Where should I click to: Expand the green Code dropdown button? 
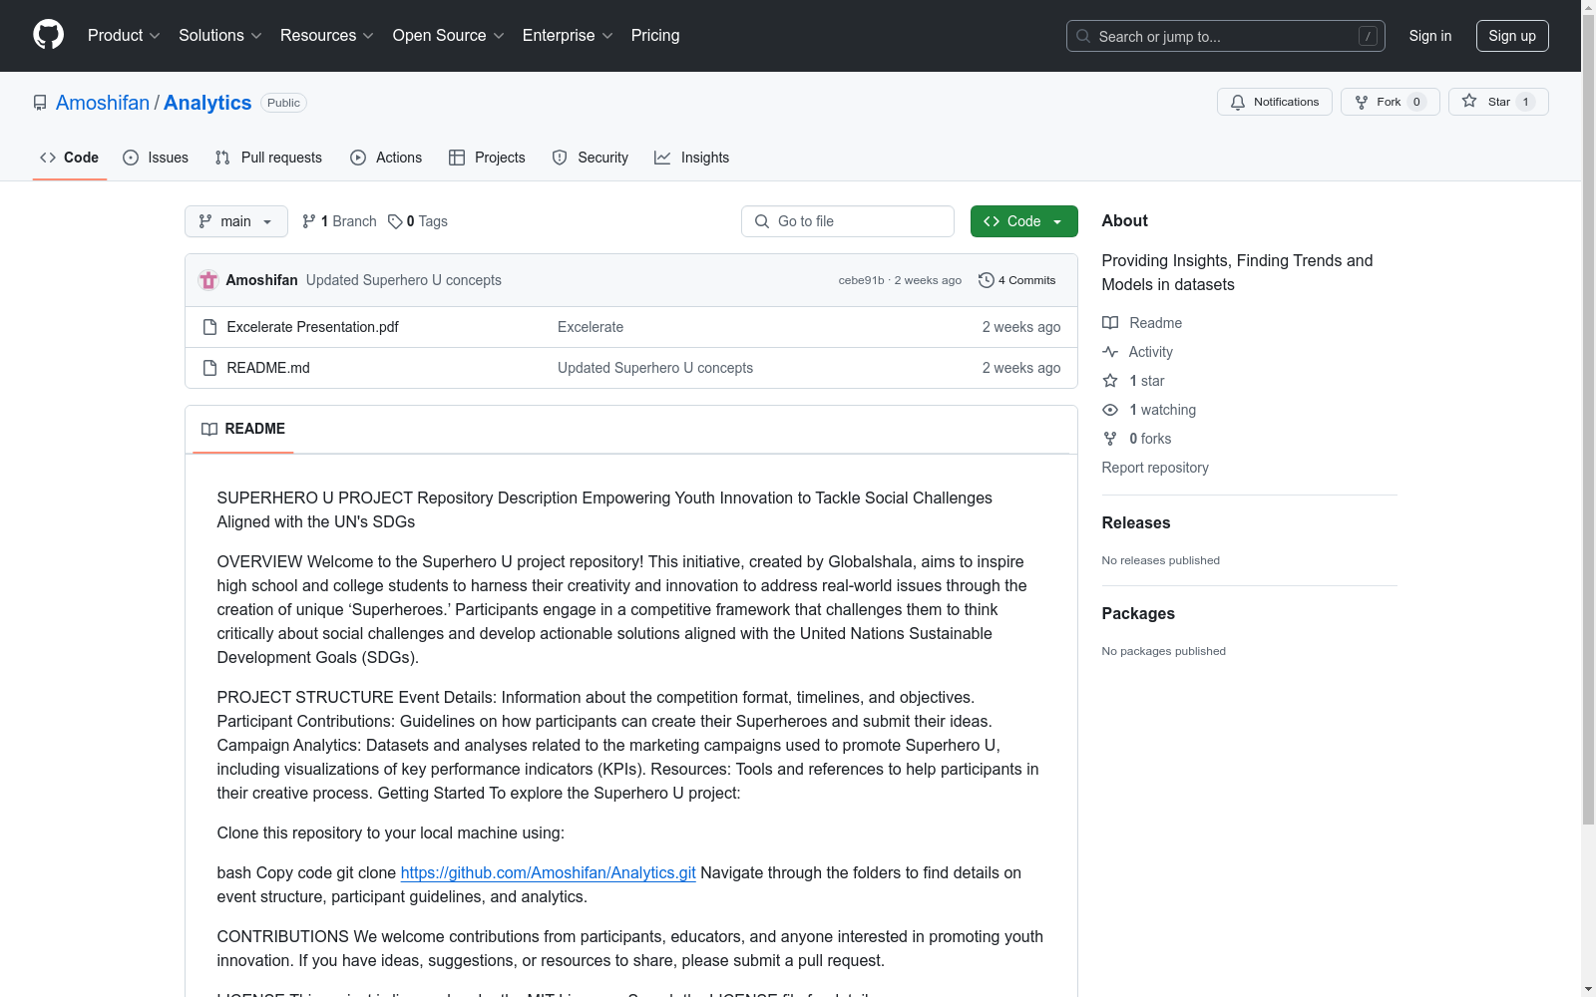(1024, 221)
